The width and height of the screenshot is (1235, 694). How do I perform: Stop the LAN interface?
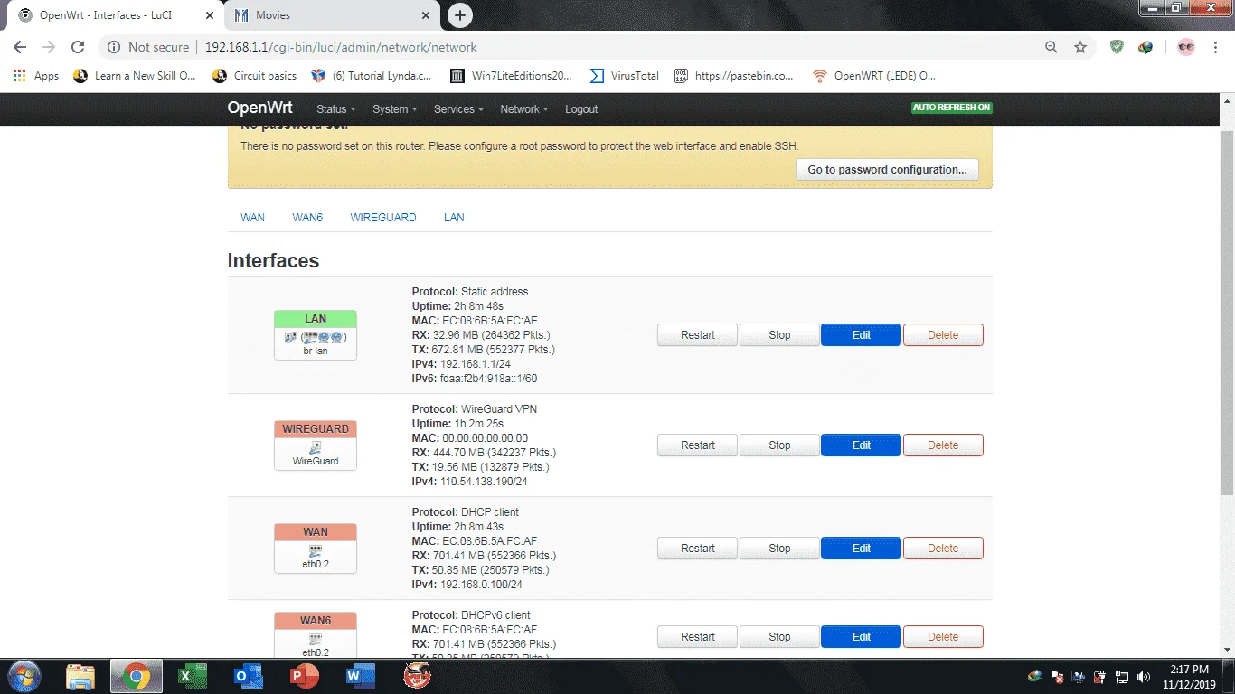[x=779, y=335]
